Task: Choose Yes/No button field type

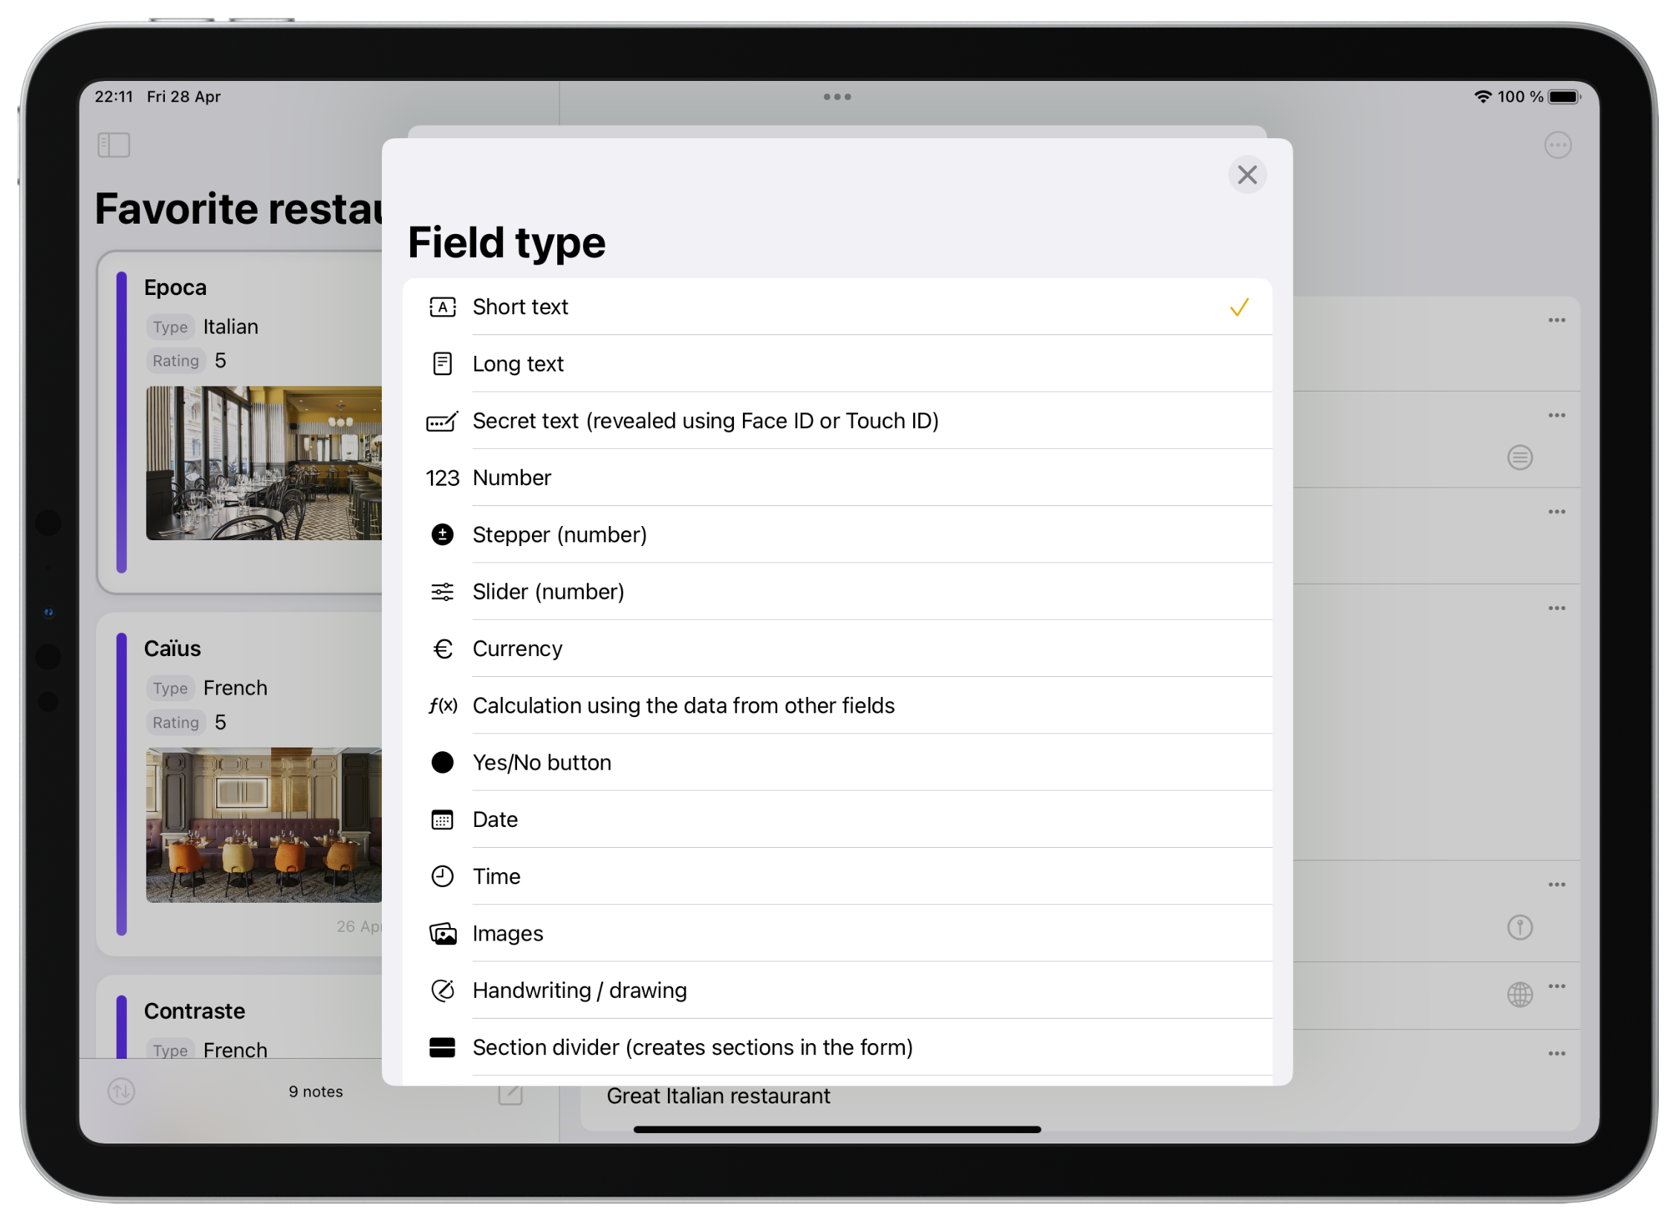Action: point(837,762)
